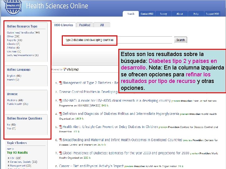Open PDF icon beside Definition and Diagnosis of Diabetes
The image size is (226, 169).
61,114
